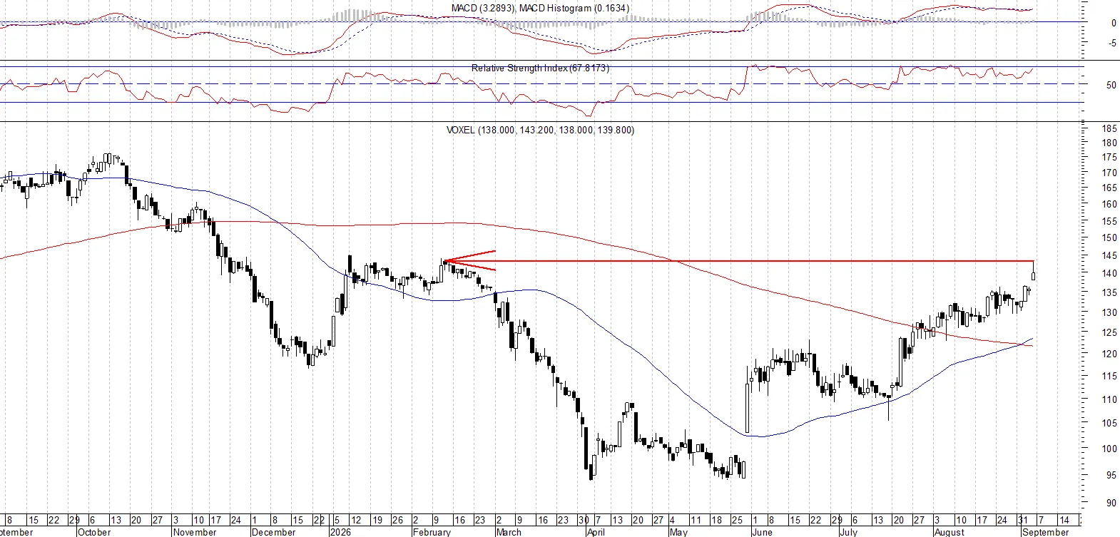Select the September label on the time axis
Image resolution: width=1120 pixels, height=537 pixels.
[x=1046, y=532]
